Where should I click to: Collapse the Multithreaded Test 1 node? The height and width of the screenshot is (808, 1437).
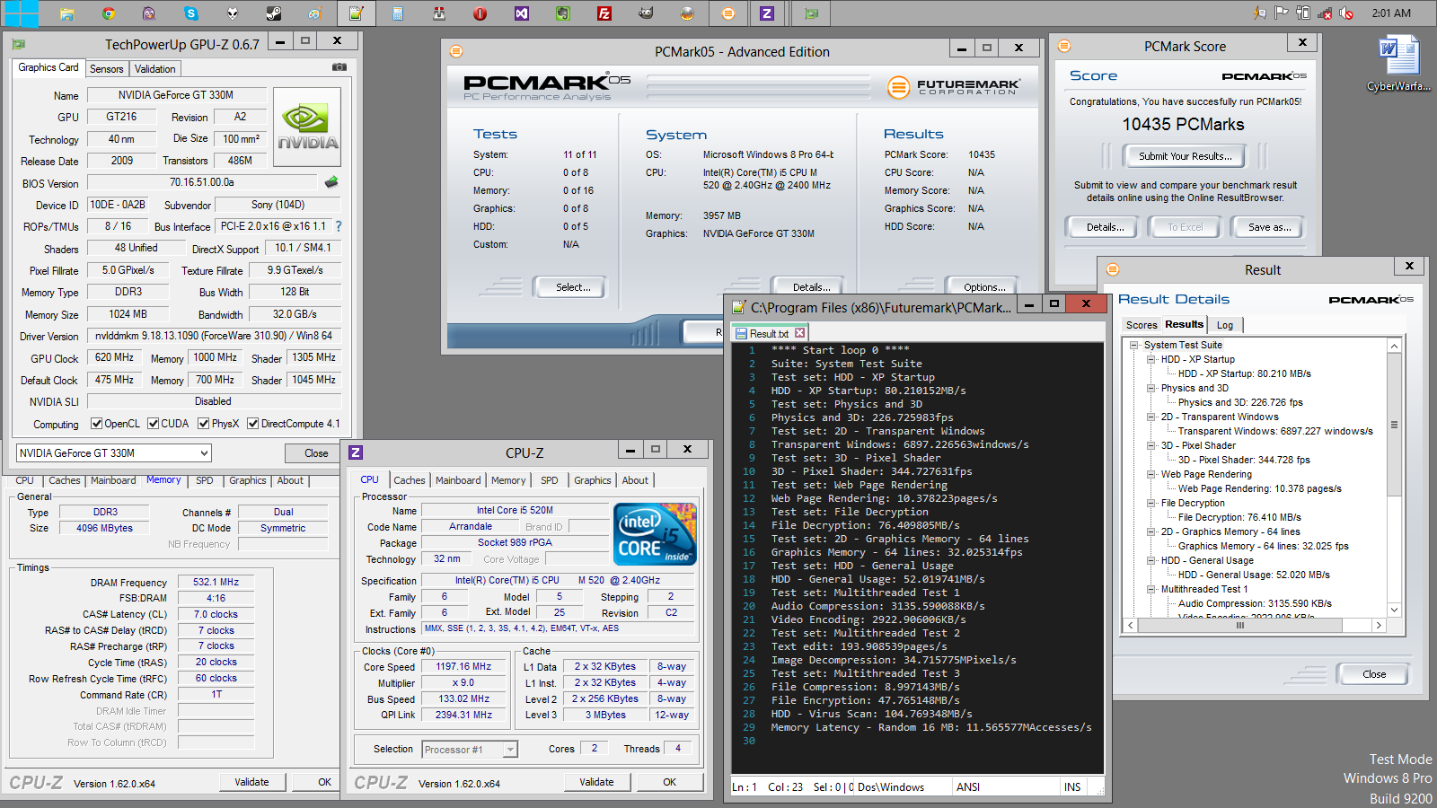tap(1151, 589)
